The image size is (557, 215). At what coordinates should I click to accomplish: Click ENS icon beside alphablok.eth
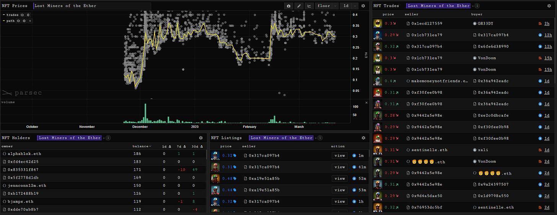pos(4,153)
